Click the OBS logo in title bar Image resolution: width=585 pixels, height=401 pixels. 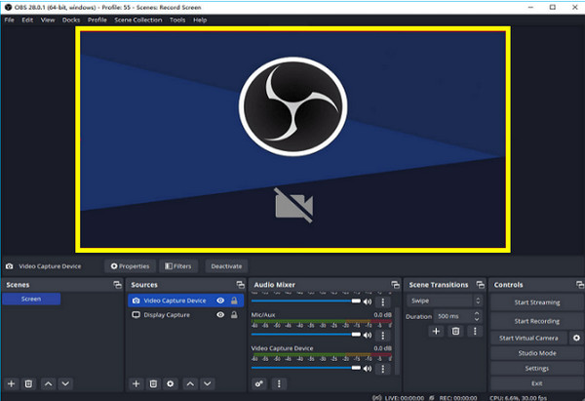(x=8, y=7)
